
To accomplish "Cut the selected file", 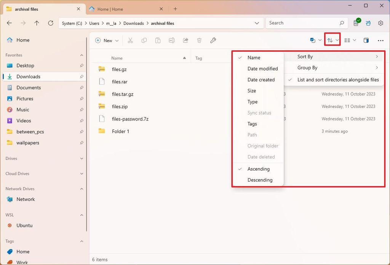I will point(131,40).
